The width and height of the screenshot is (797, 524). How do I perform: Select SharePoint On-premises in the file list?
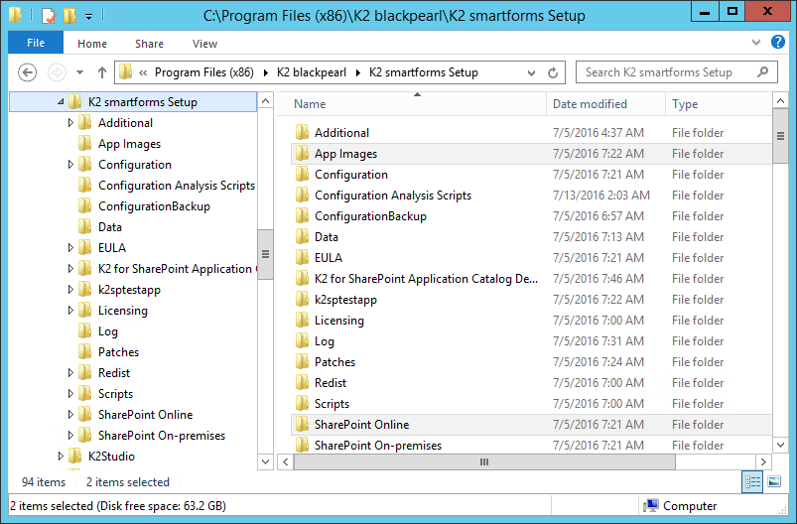378,446
